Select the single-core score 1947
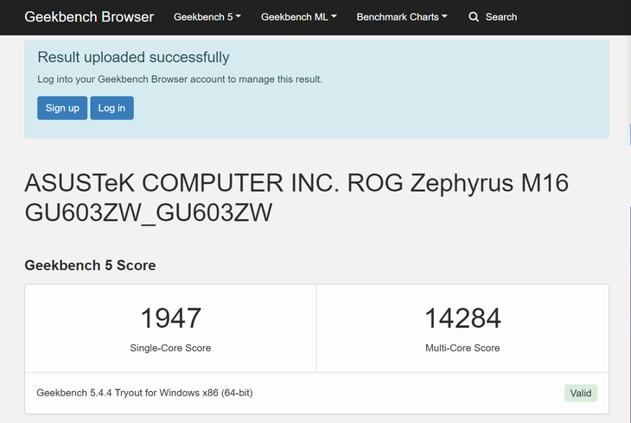This screenshot has width=631, height=423. 170,318
